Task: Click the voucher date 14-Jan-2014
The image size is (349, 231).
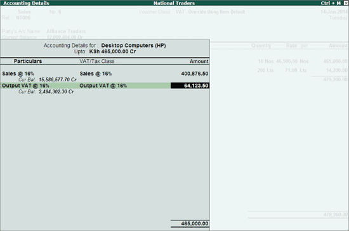Action: tap(334, 12)
